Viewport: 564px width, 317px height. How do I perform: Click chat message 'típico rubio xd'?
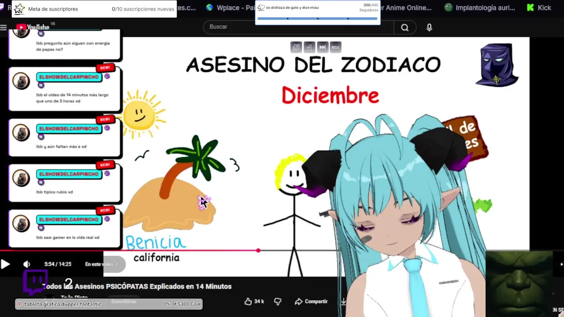(x=54, y=192)
